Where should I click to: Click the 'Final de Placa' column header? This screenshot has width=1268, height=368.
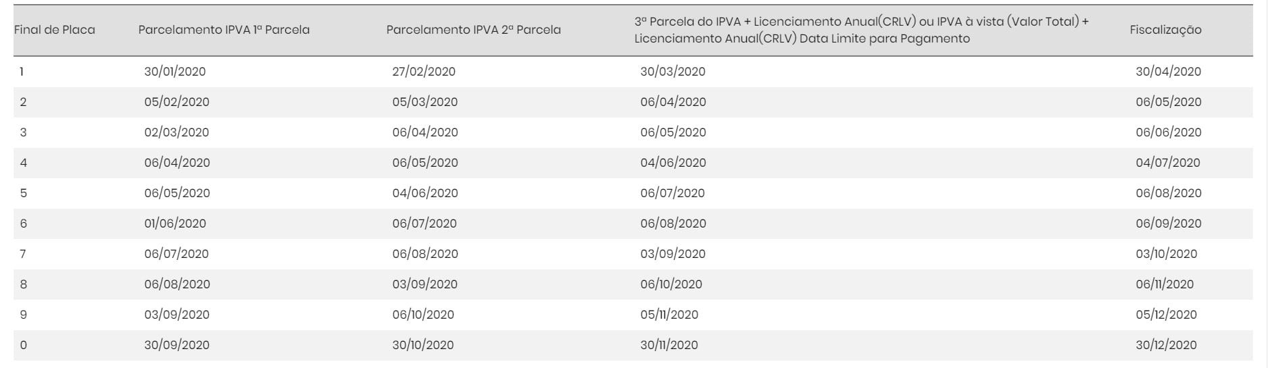click(55, 30)
